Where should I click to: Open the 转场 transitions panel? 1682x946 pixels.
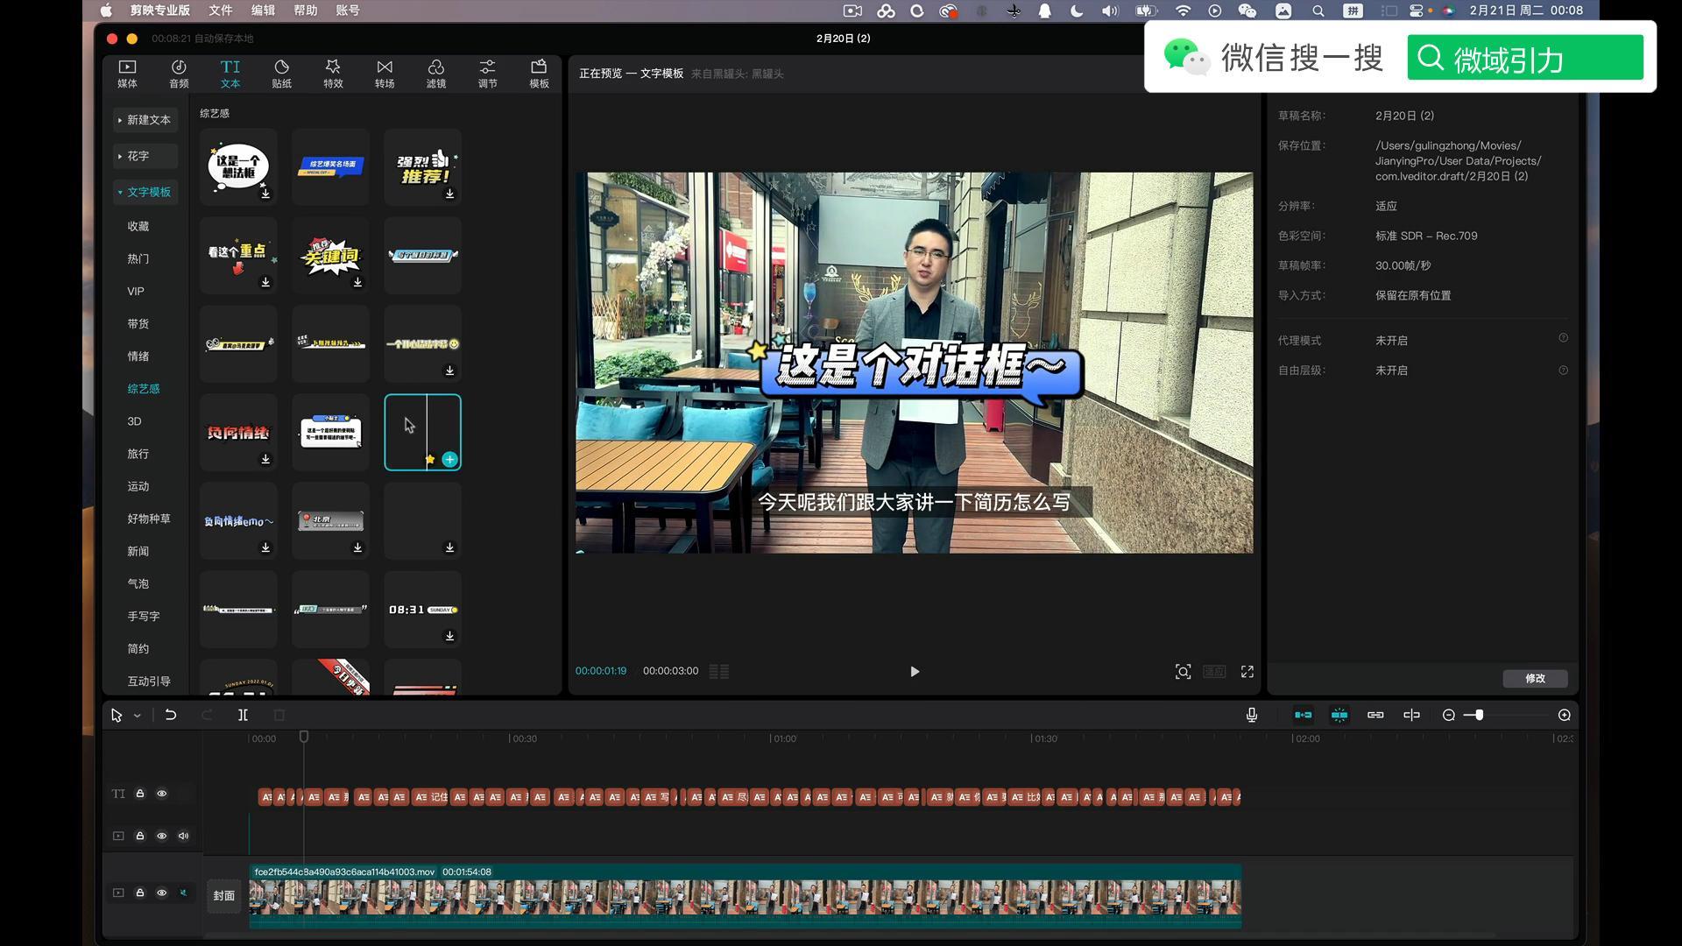[385, 74]
